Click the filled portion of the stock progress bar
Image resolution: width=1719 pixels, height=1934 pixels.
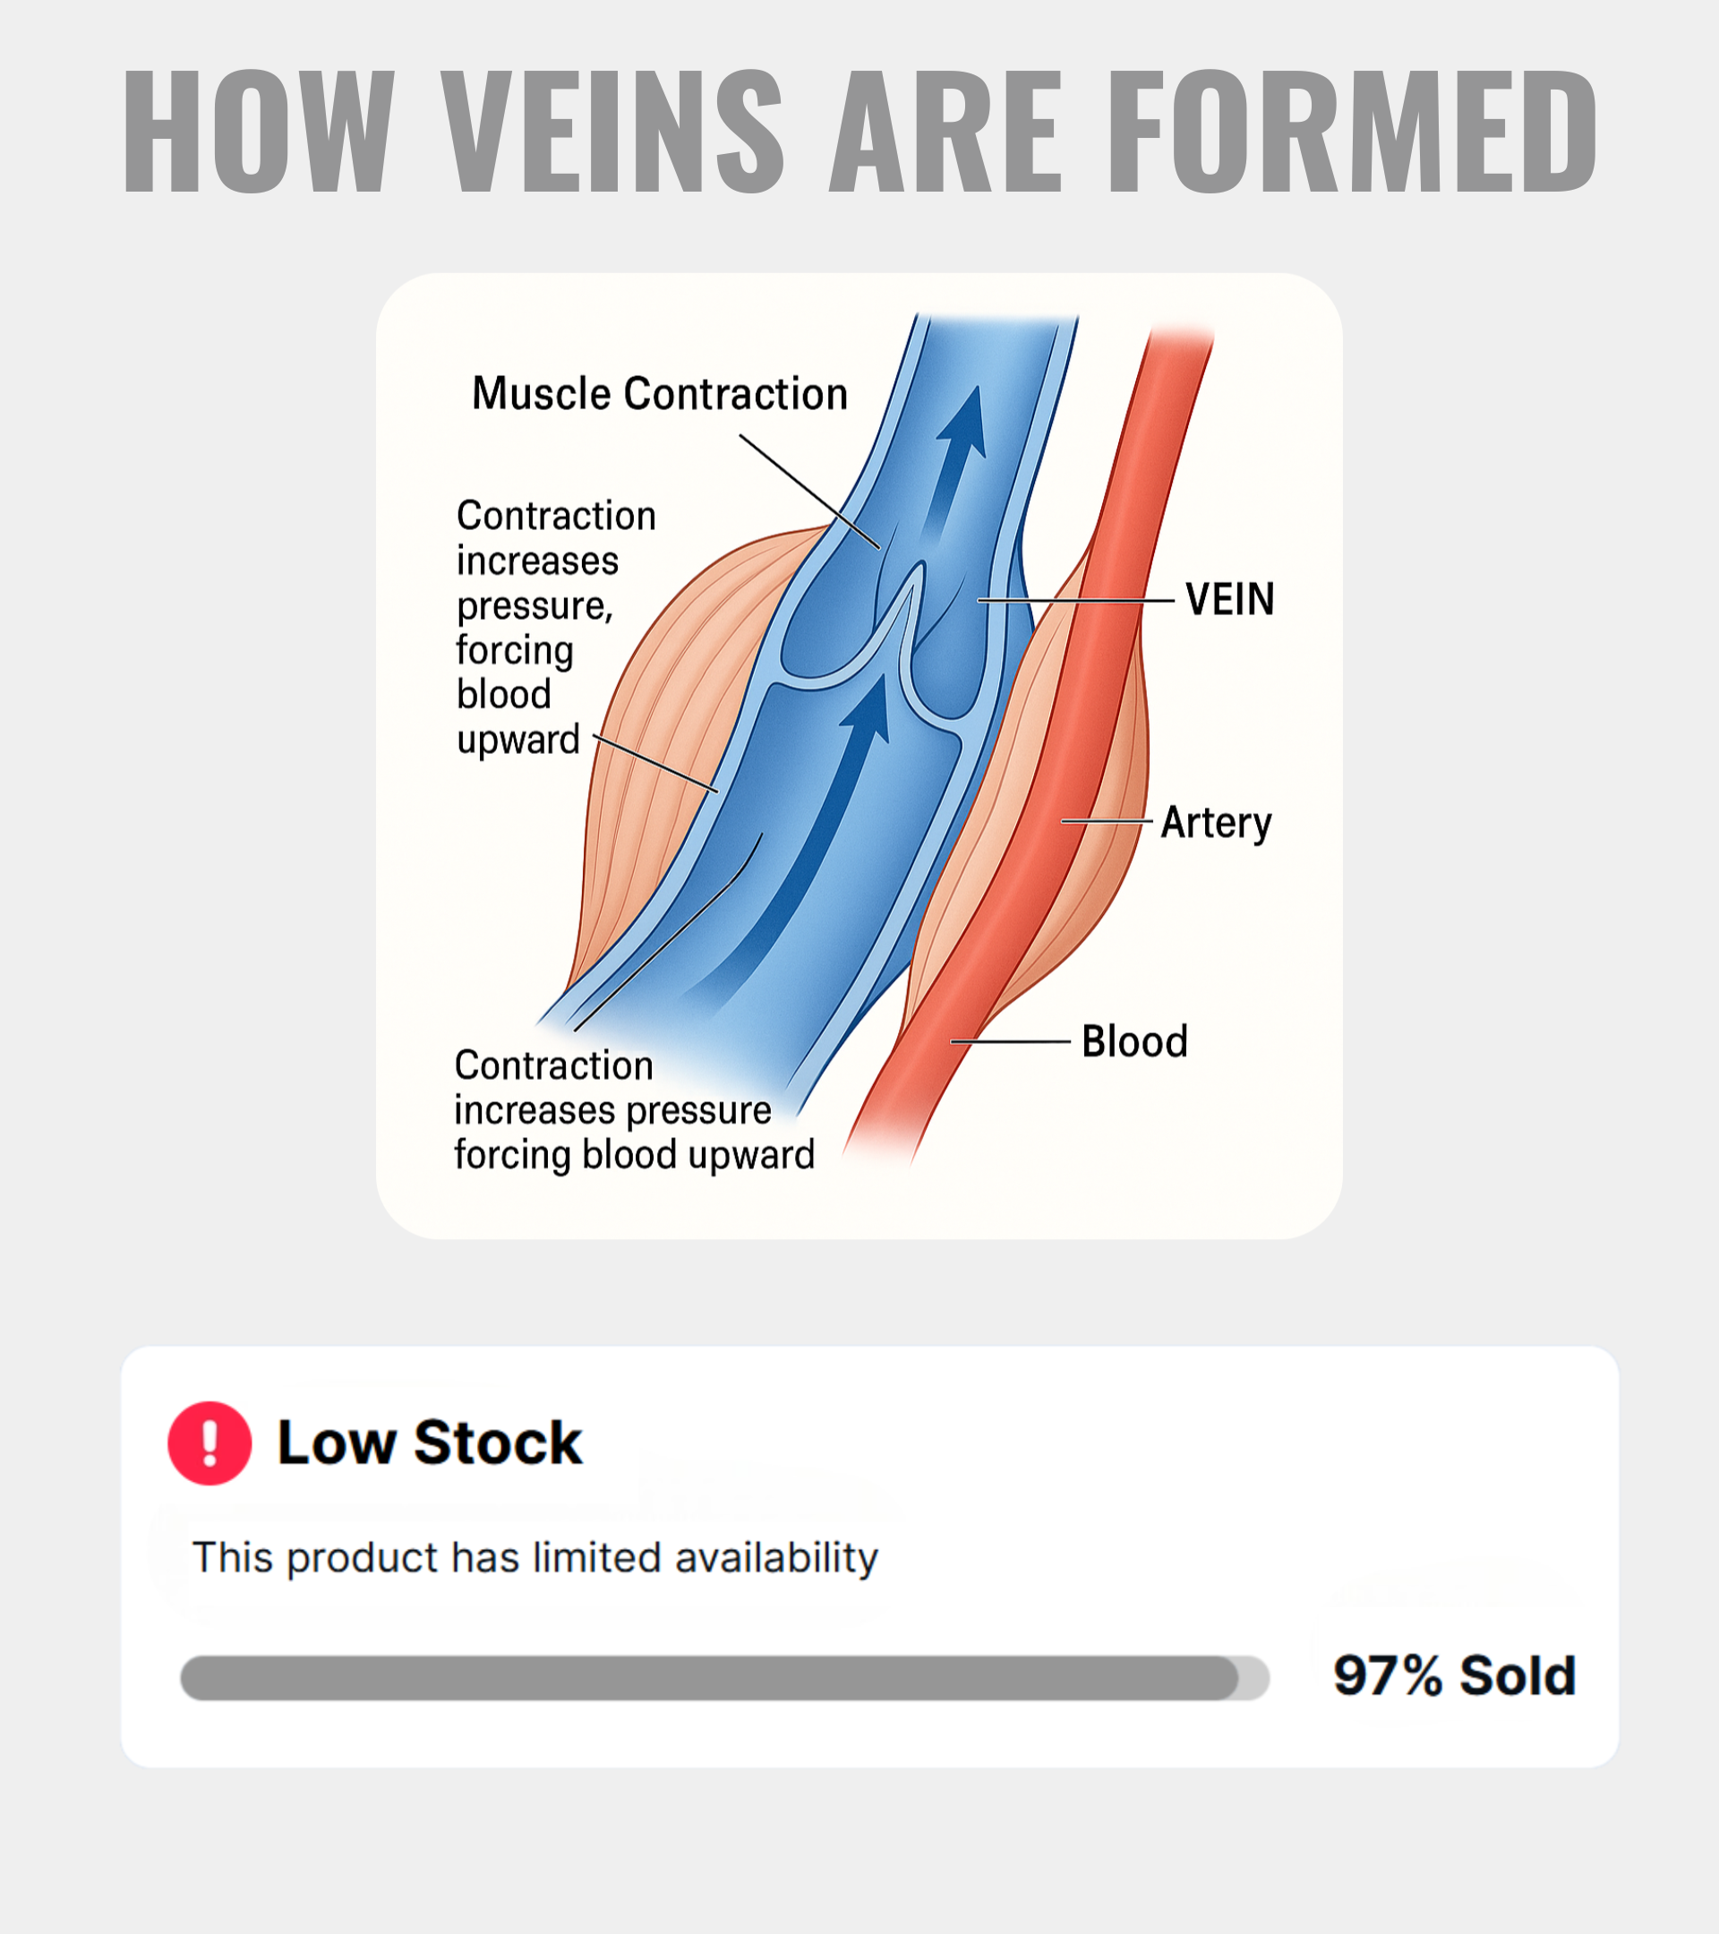pos(710,1678)
